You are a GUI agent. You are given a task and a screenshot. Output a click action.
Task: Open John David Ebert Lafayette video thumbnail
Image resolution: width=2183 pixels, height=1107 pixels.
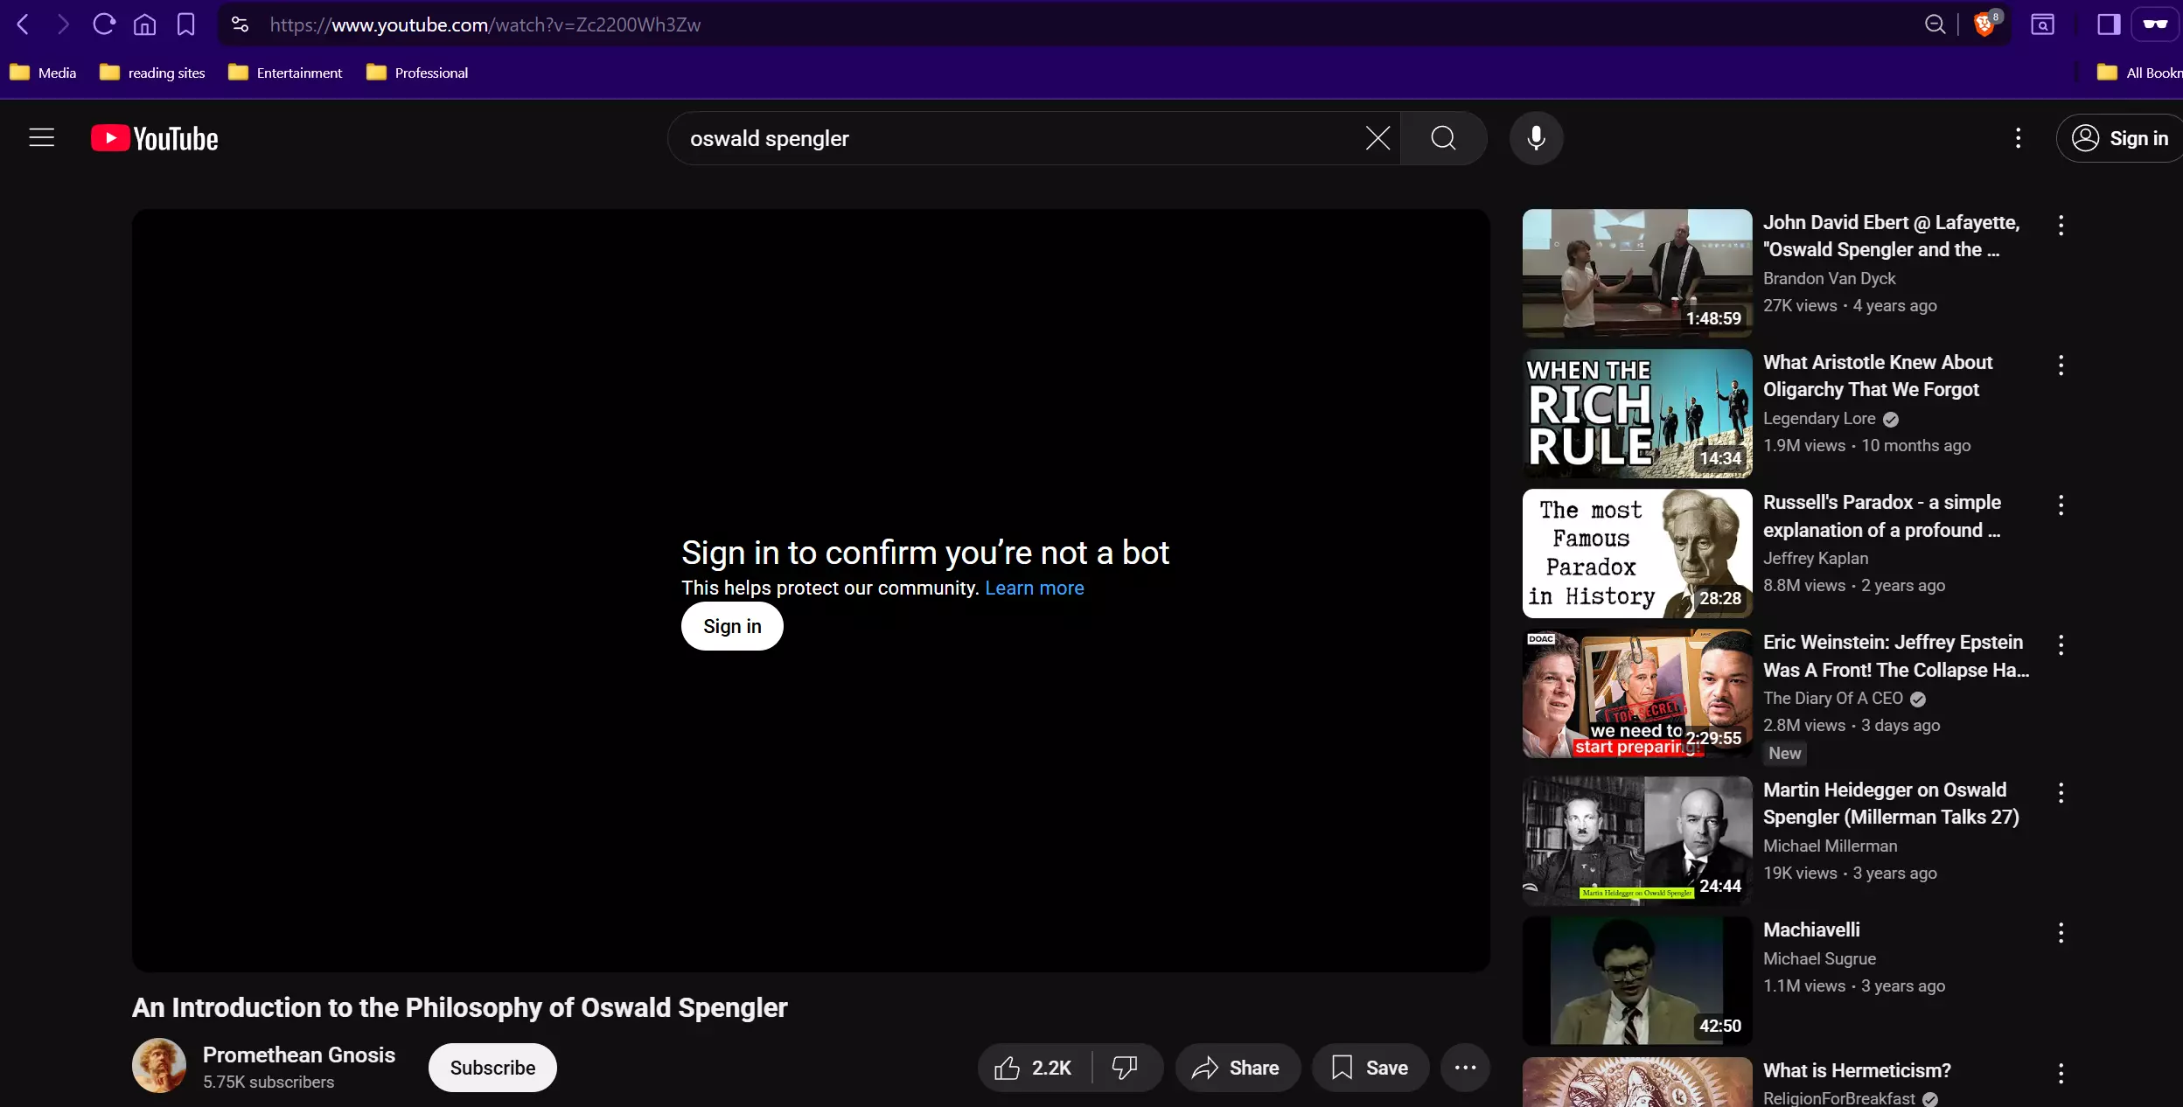coord(1637,273)
